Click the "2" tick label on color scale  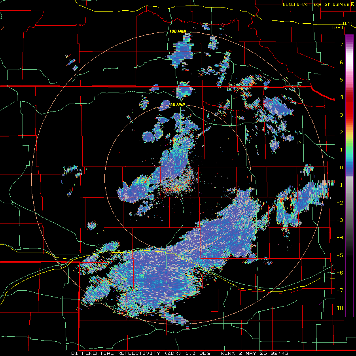pyautogui.click(x=341, y=133)
